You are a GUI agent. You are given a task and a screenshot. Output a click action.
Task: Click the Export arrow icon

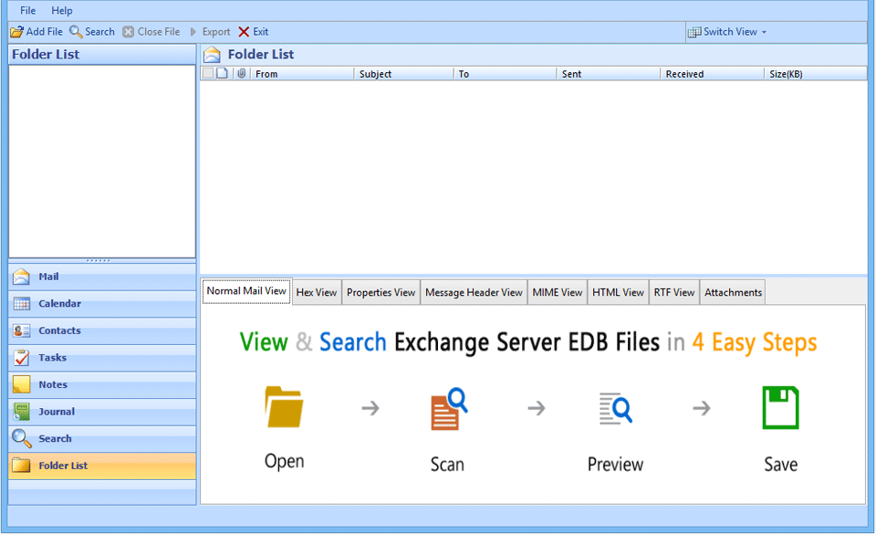(x=193, y=32)
